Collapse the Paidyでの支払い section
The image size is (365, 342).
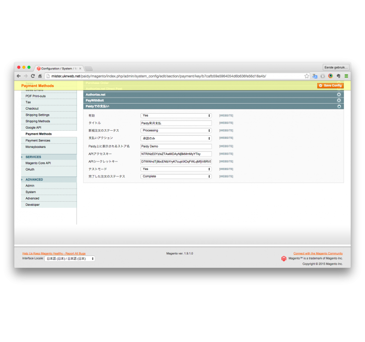[x=213, y=106]
